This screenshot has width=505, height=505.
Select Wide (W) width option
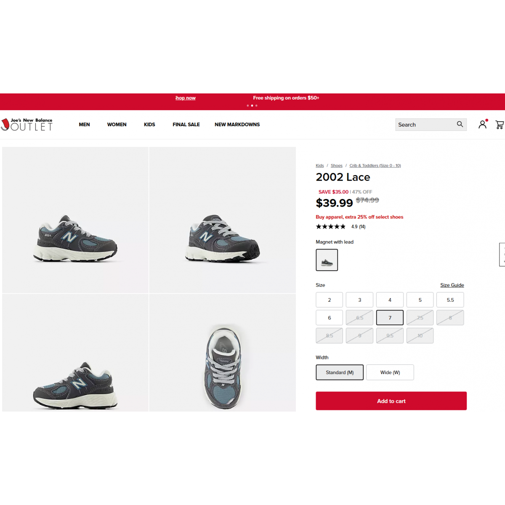(x=390, y=372)
